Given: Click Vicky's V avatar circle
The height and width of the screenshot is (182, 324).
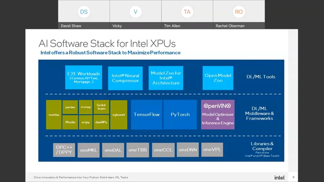Looking at the screenshot, I should [x=135, y=12].
